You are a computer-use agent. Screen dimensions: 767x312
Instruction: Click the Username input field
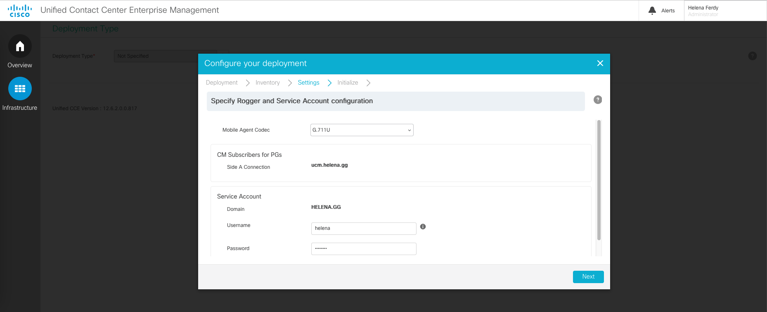click(363, 229)
